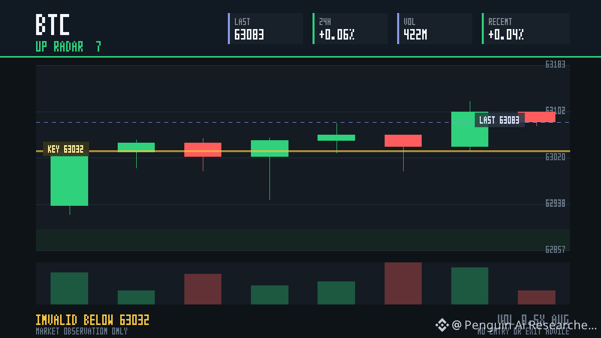Click the final red candle at the chart's end

pos(536,117)
